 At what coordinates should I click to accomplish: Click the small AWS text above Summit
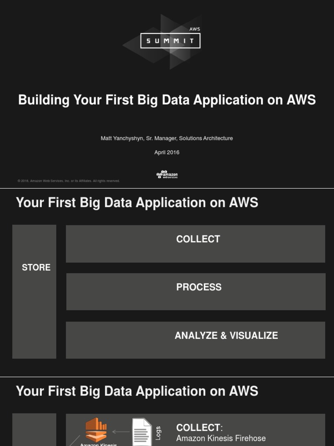coord(194,29)
